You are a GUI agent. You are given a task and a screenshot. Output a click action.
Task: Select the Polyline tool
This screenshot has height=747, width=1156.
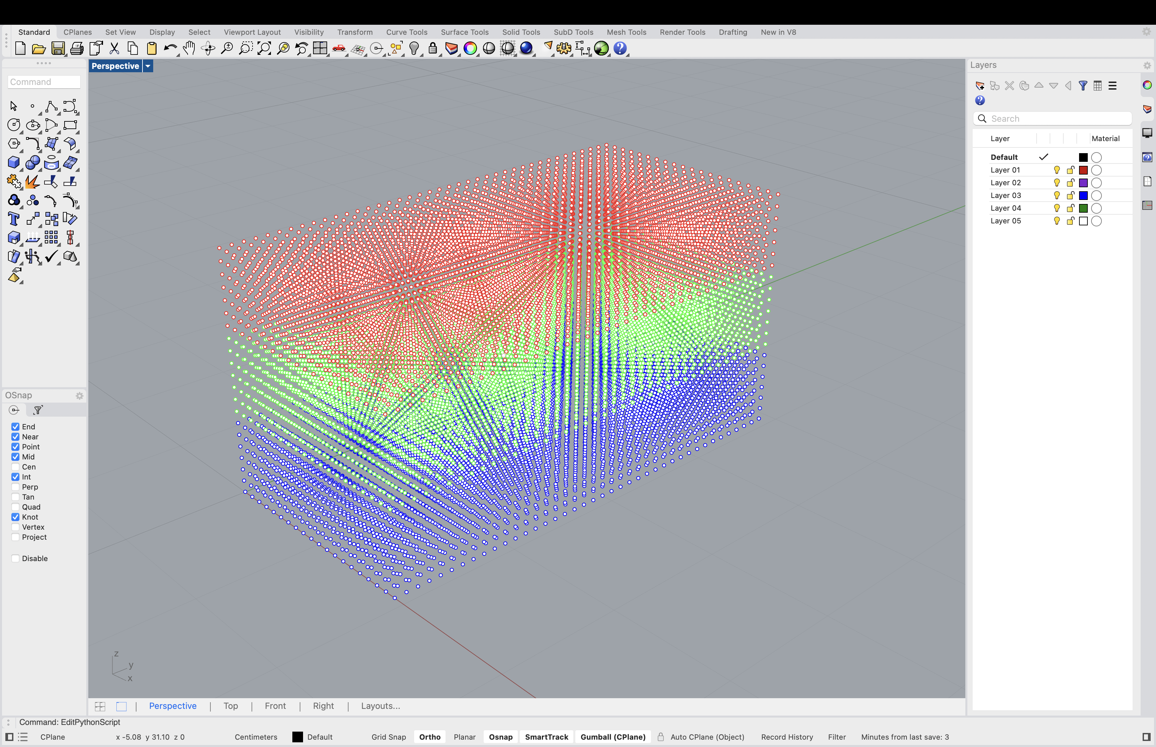point(51,106)
